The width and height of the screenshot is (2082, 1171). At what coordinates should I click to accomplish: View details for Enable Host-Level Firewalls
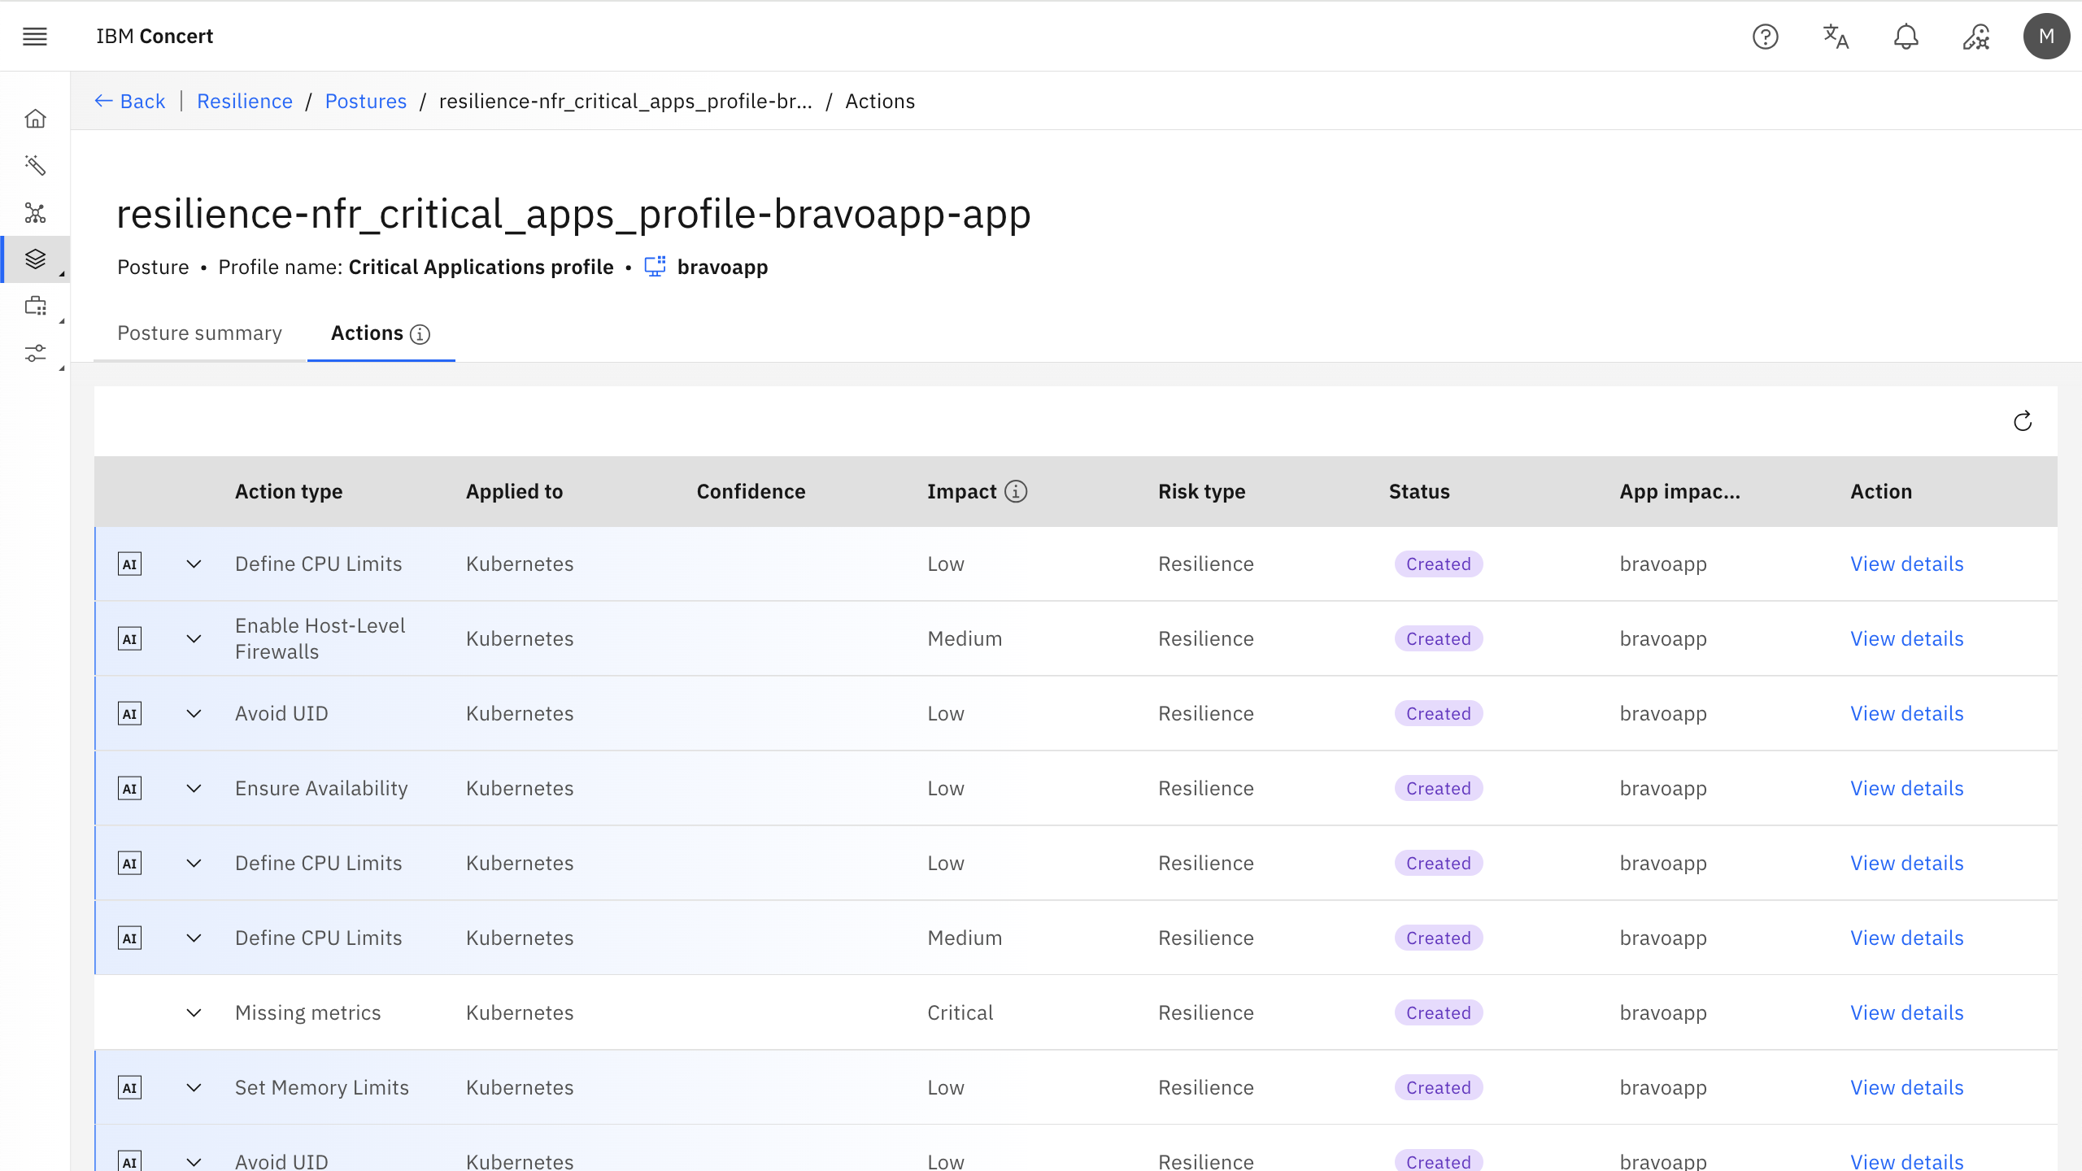1906,639
